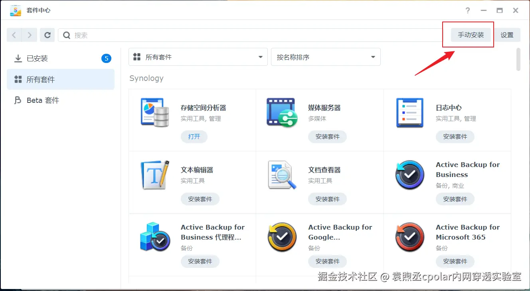The image size is (530, 291).
Task: Install 媒体服务器 with 安装套件
Action: tap(327, 136)
